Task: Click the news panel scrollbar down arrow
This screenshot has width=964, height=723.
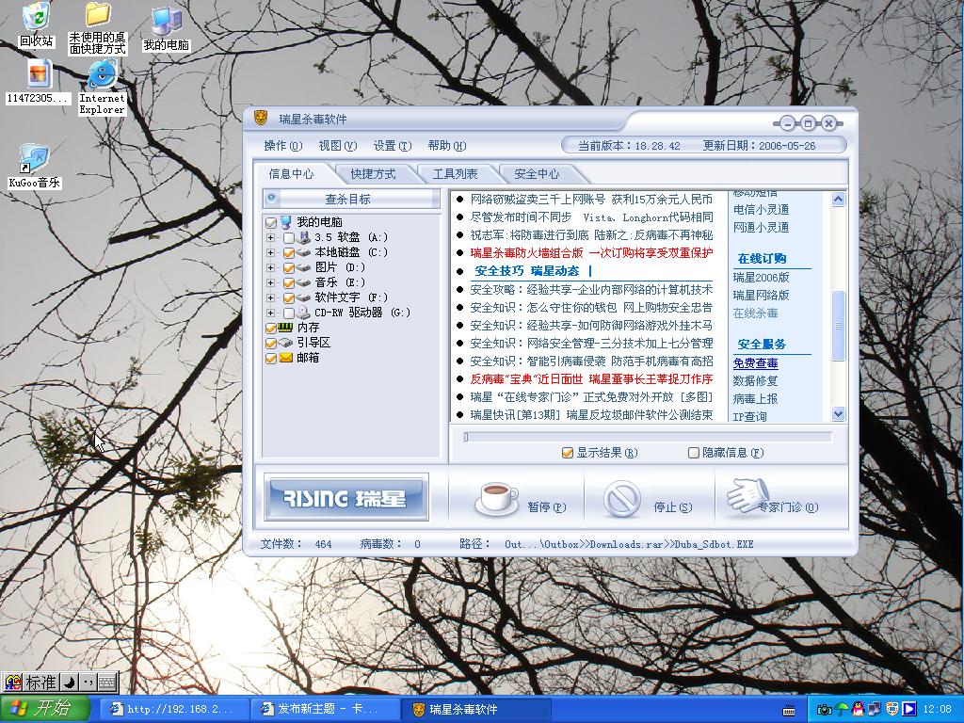Action: [838, 414]
